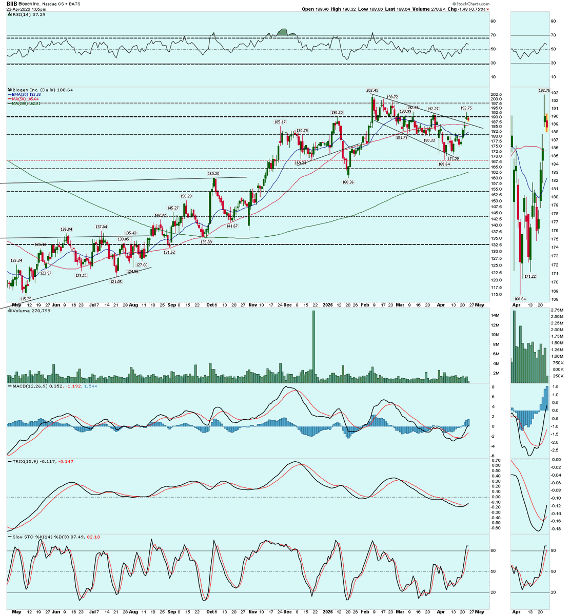Click the red down arrow after the Chg value
Screen dimensions: 570x615
488,9
